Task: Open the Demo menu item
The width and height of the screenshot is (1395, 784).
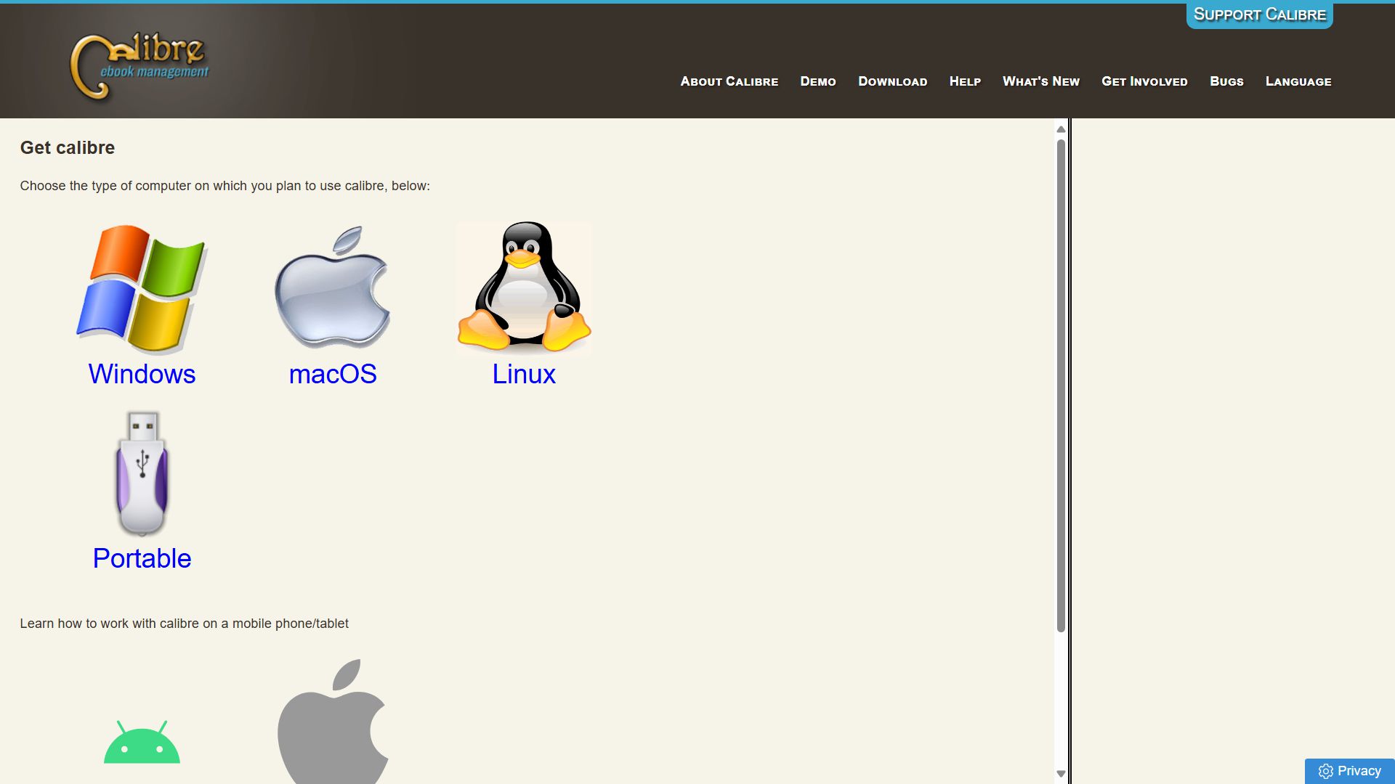Action: (x=818, y=81)
